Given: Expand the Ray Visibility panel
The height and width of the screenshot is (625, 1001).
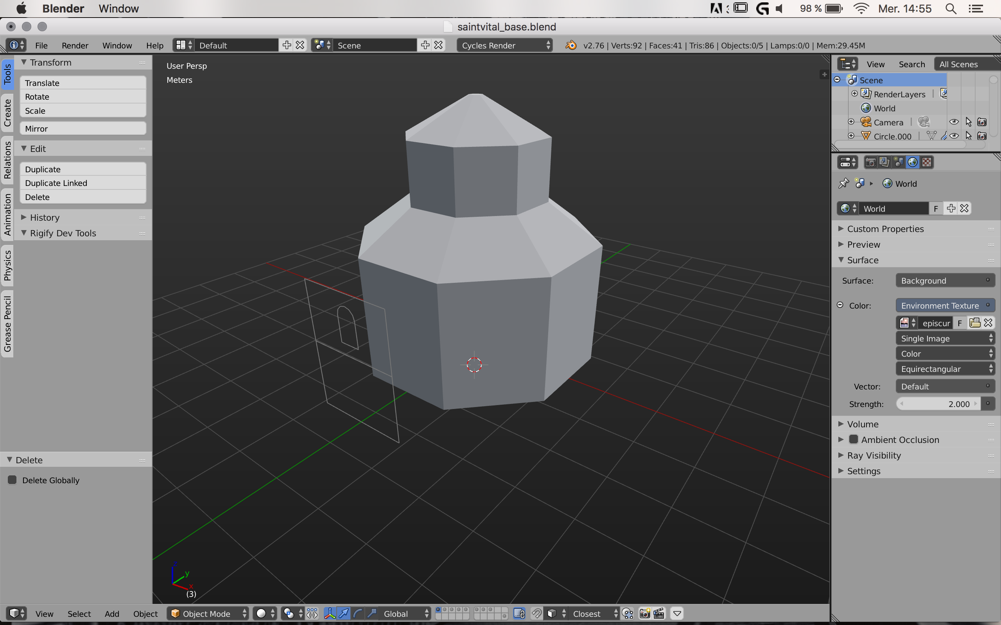Looking at the screenshot, I should coord(874,455).
